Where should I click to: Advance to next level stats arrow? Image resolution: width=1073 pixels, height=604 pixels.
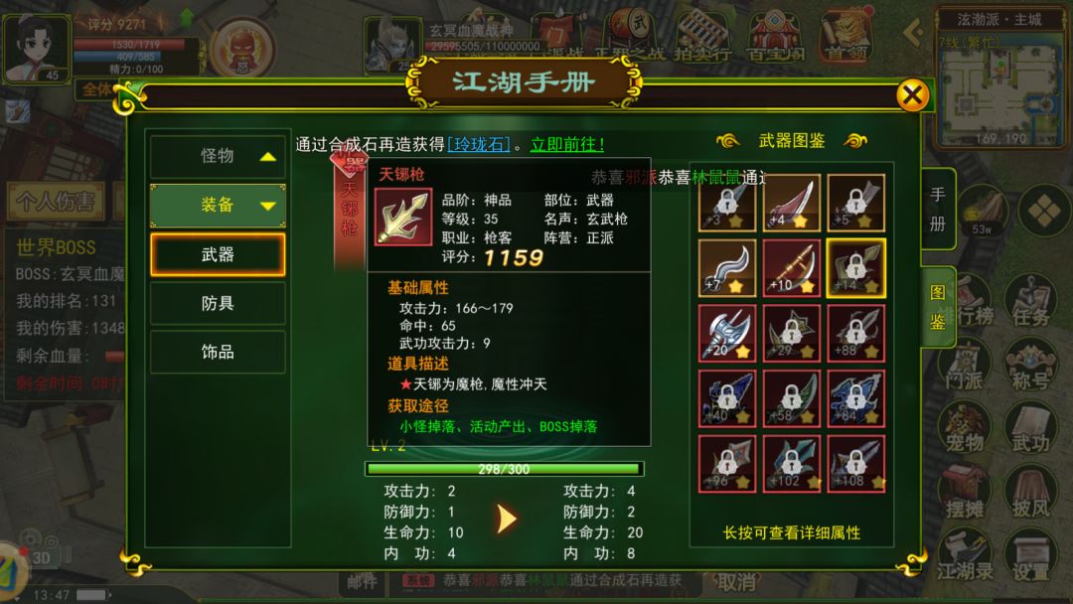[507, 520]
